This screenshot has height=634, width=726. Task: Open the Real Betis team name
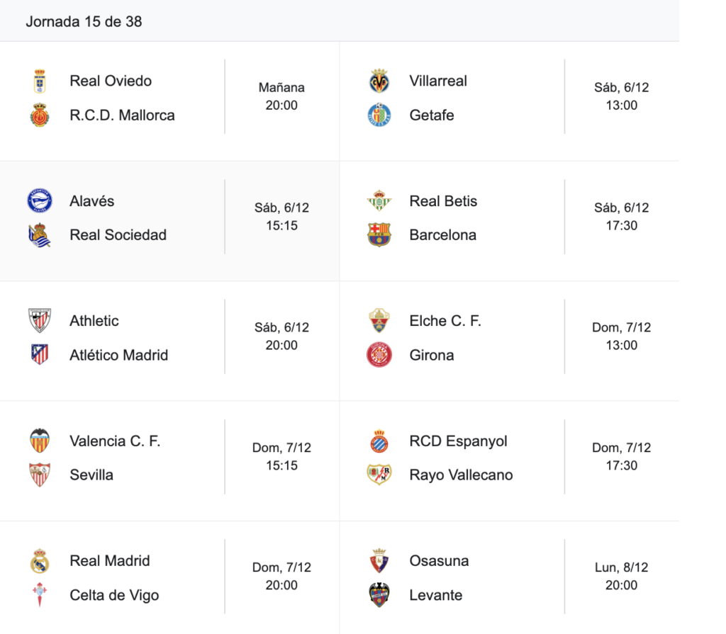[443, 201]
